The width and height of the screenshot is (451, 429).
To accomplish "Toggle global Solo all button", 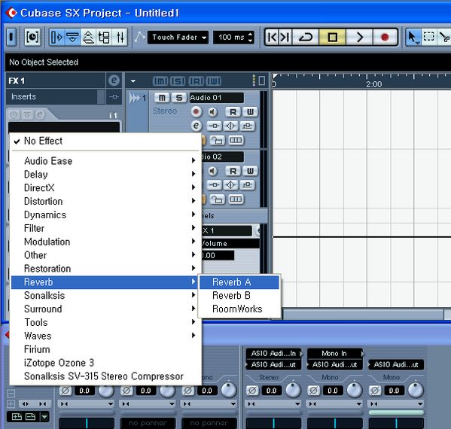I will coord(178,81).
